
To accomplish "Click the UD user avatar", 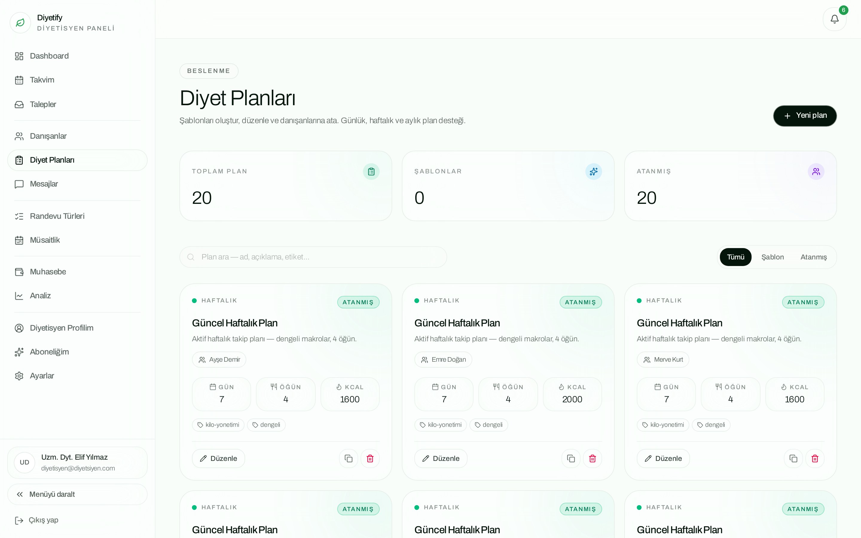I will tap(25, 462).
